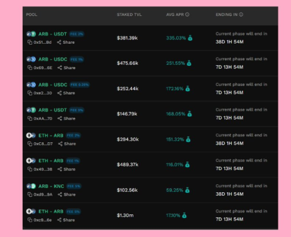Copy the 0x49...38 pool address

tap(30, 169)
